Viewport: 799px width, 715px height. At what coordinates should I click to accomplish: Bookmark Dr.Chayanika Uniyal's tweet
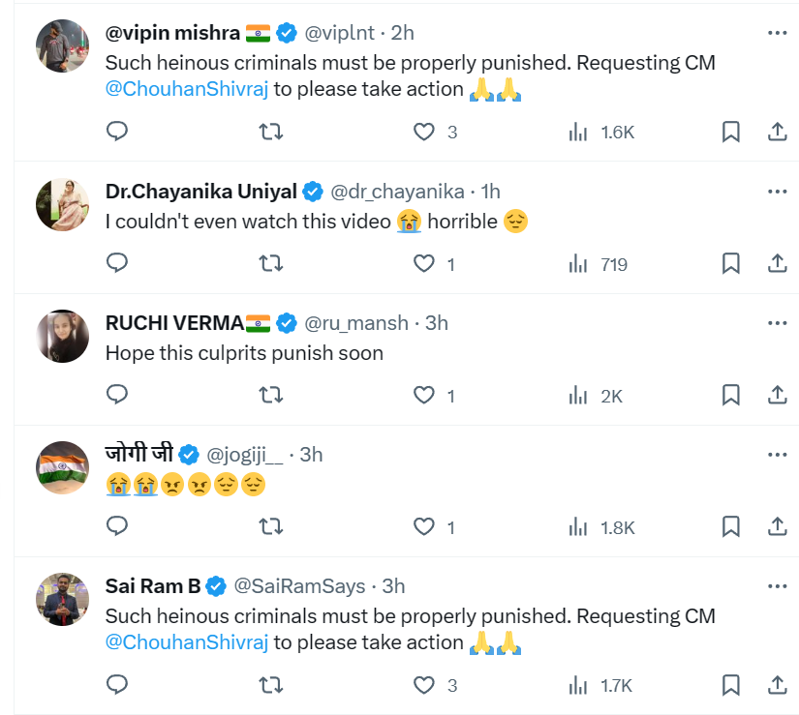click(731, 263)
